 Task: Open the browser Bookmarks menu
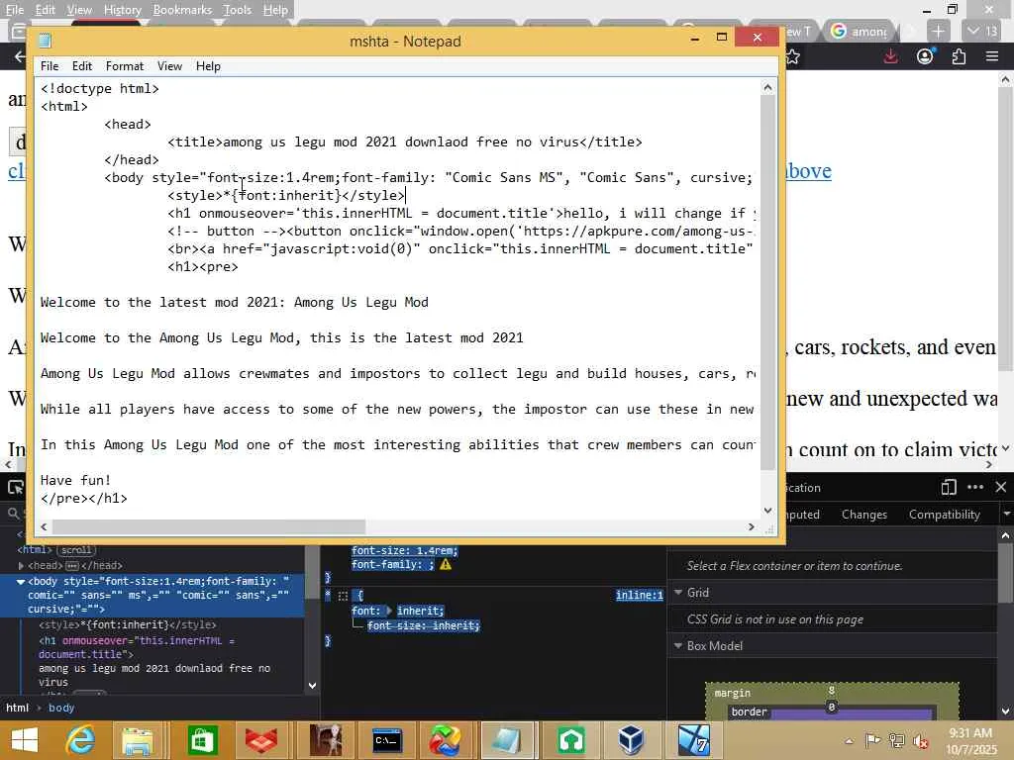point(182,10)
